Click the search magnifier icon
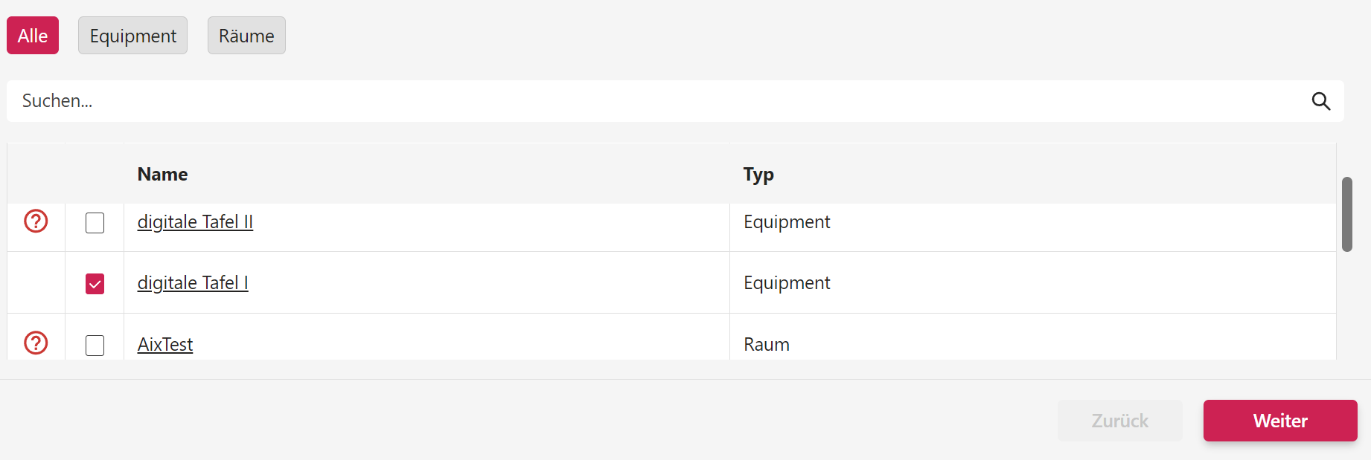Image resolution: width=1371 pixels, height=460 pixels. click(x=1320, y=101)
